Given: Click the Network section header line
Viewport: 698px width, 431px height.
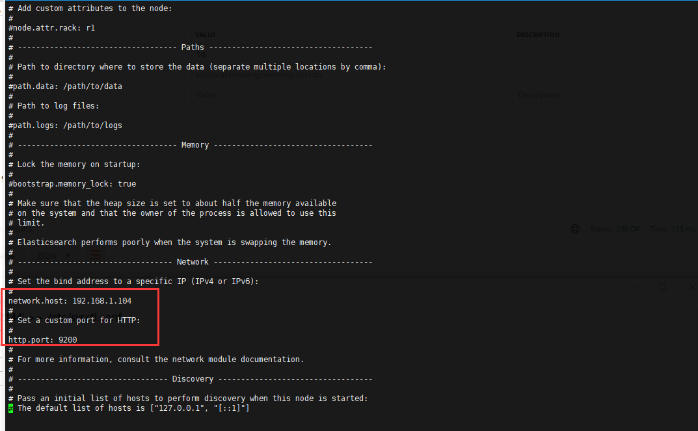Looking at the screenshot, I should point(190,262).
